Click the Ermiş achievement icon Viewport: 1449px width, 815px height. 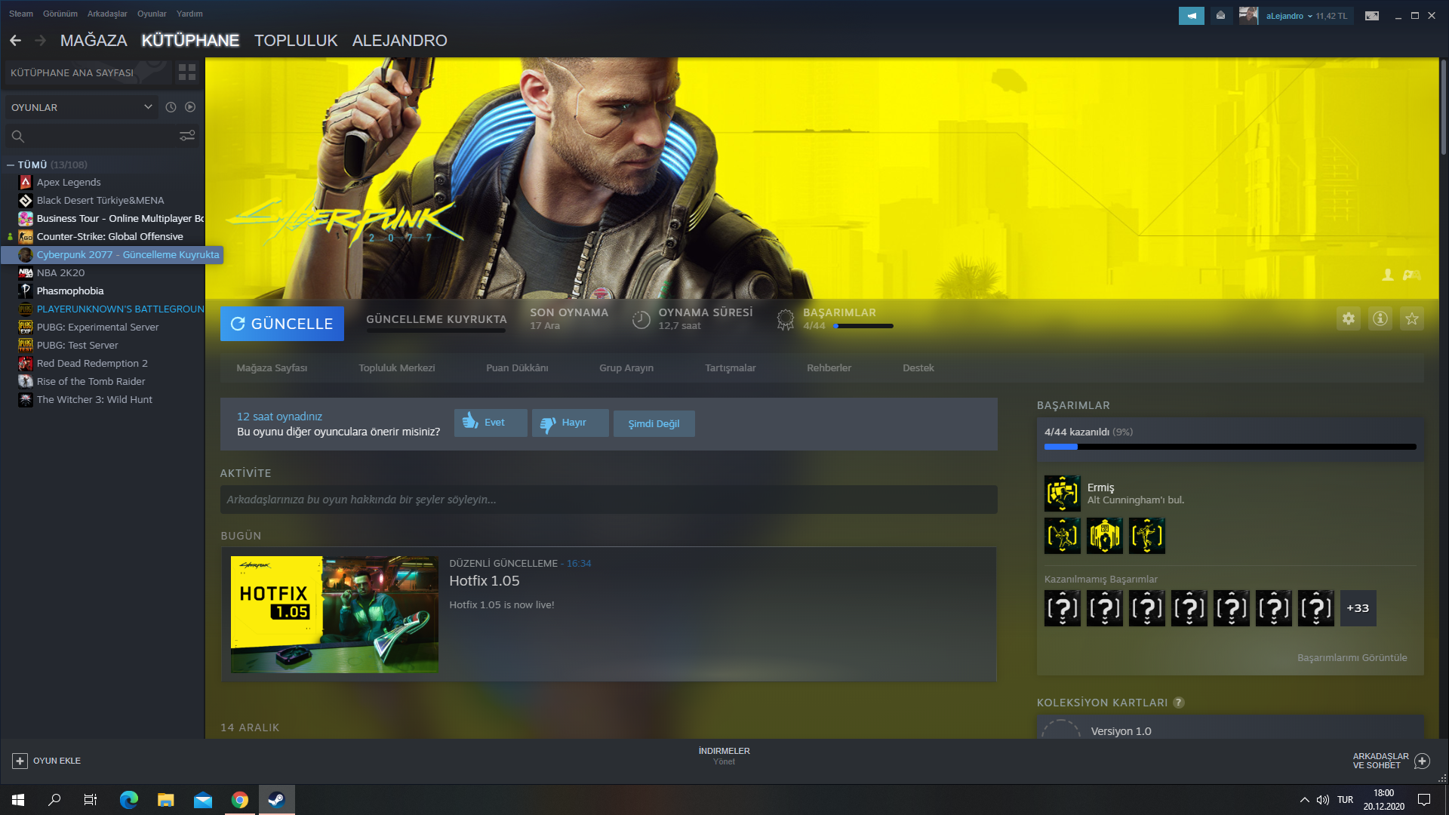click(x=1063, y=494)
